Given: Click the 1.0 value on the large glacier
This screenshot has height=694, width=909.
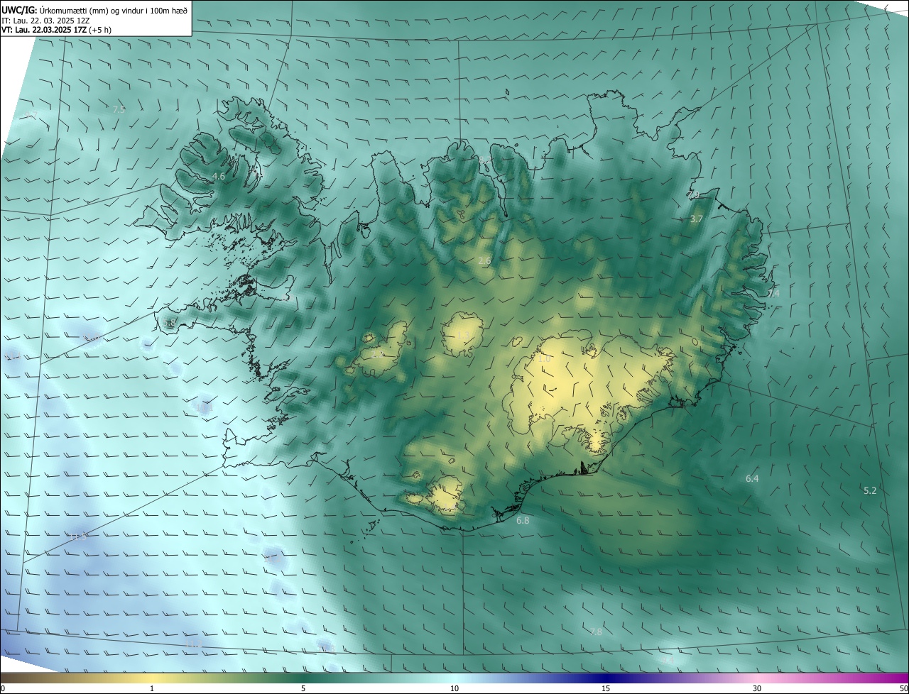Looking at the screenshot, I should click(x=544, y=359).
